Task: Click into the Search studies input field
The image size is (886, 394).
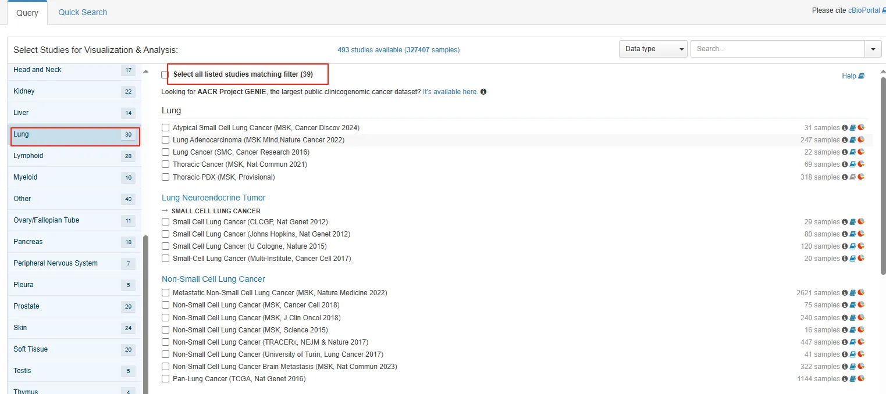Action: click(x=777, y=49)
